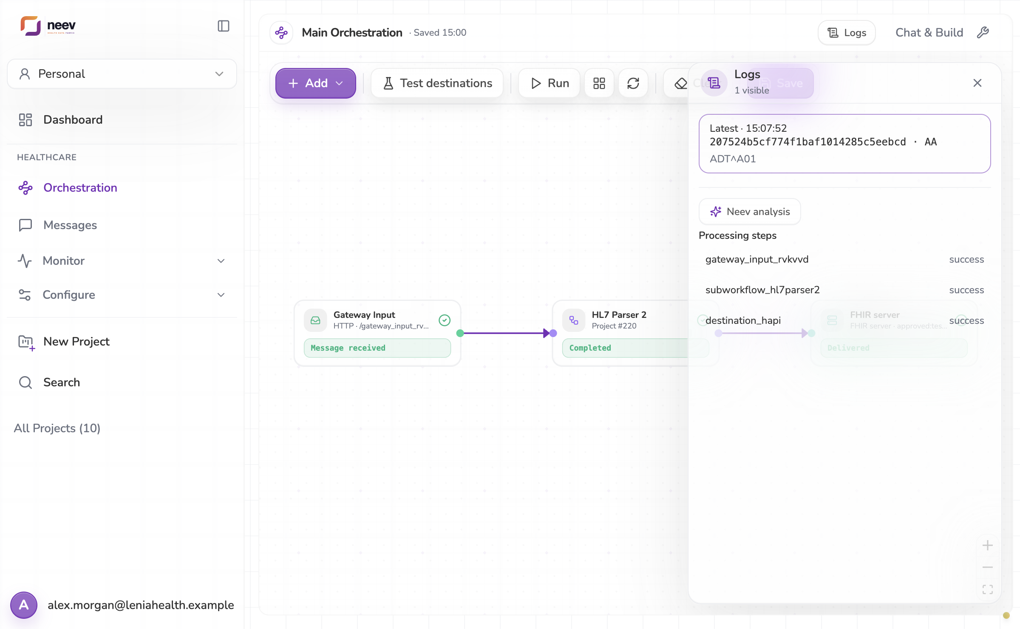Click Test destinations button
Viewport: 1020px width, 629px height.
coord(437,83)
